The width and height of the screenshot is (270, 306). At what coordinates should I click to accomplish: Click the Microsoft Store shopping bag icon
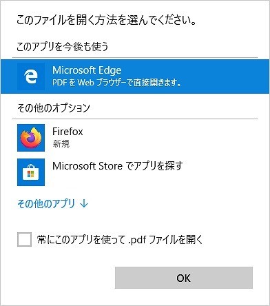[31, 172]
